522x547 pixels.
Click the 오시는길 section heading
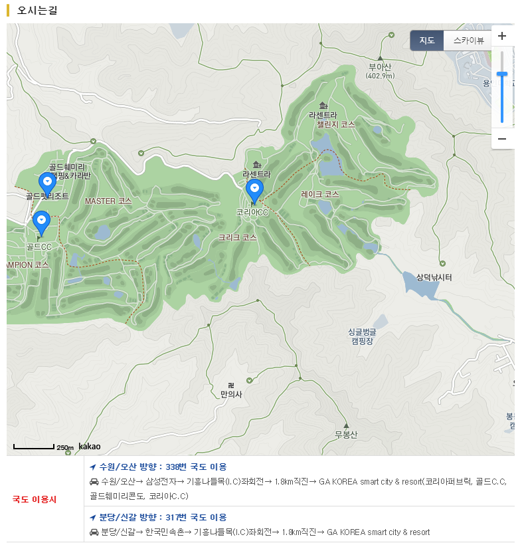point(37,10)
